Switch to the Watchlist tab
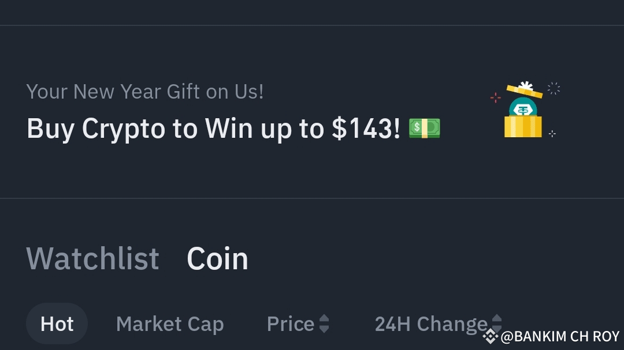 click(92, 258)
